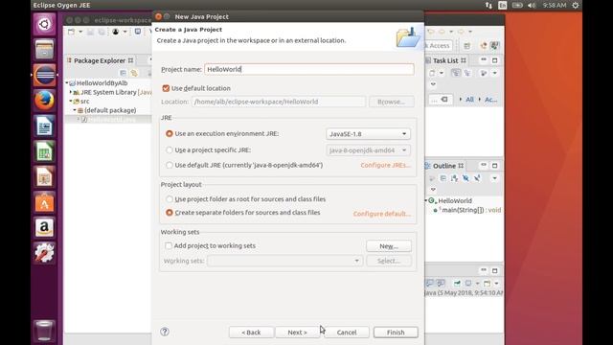The height and width of the screenshot is (345, 613).
Task: Select Create separate folders option
Action: tap(170, 213)
